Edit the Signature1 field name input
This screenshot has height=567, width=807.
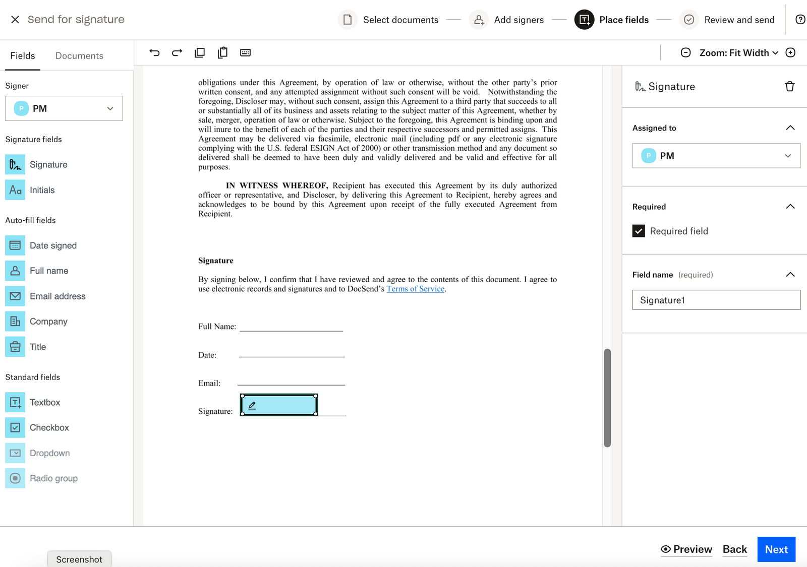pyautogui.click(x=716, y=300)
